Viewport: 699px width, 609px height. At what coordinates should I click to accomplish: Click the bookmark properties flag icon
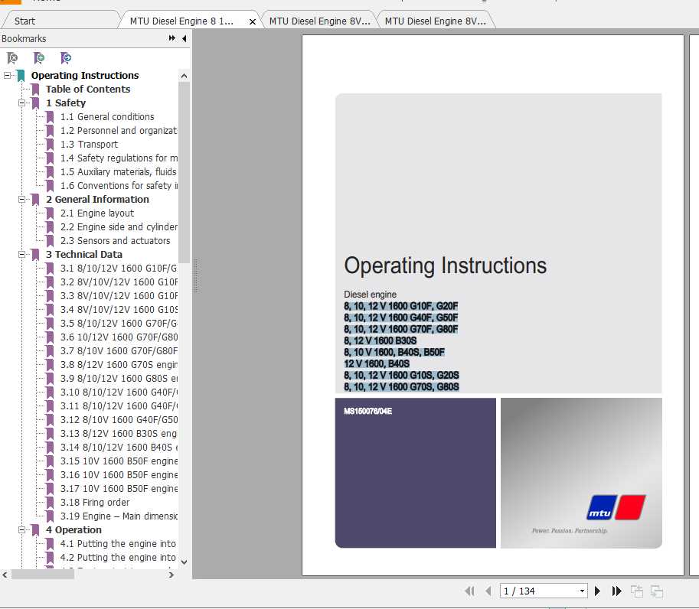(x=66, y=58)
